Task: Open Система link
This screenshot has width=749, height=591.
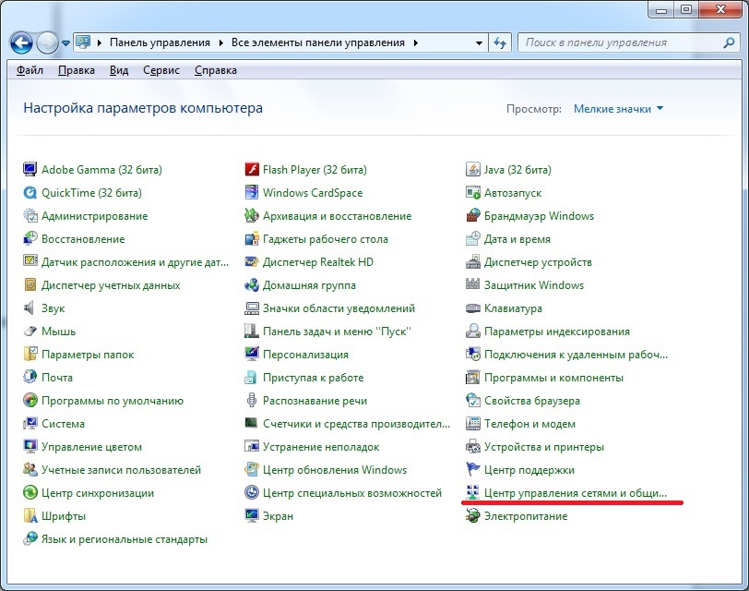Action: [63, 424]
